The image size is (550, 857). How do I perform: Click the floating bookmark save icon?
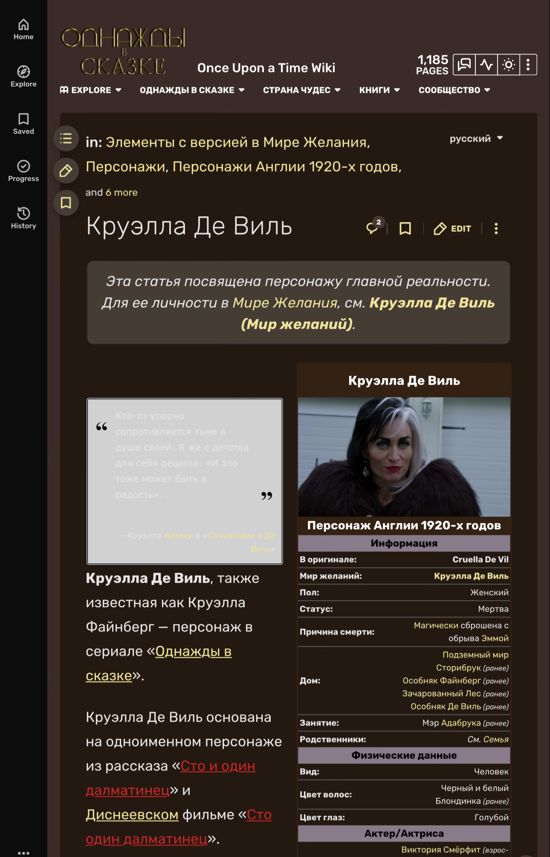66,203
